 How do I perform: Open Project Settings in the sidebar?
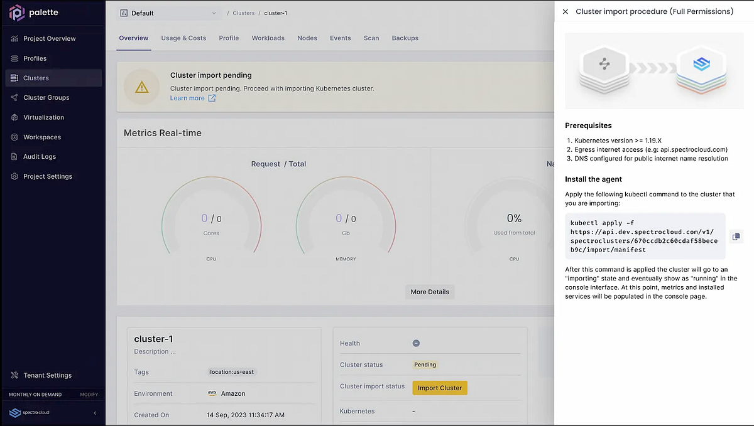tap(48, 177)
